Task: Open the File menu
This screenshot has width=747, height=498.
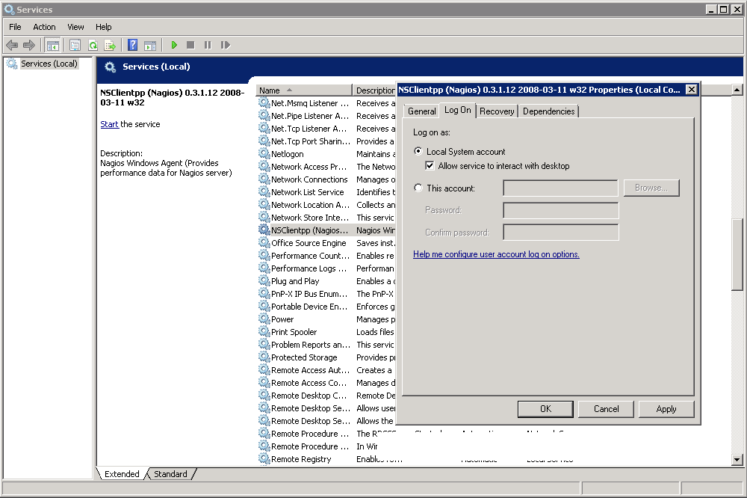Action: point(15,27)
